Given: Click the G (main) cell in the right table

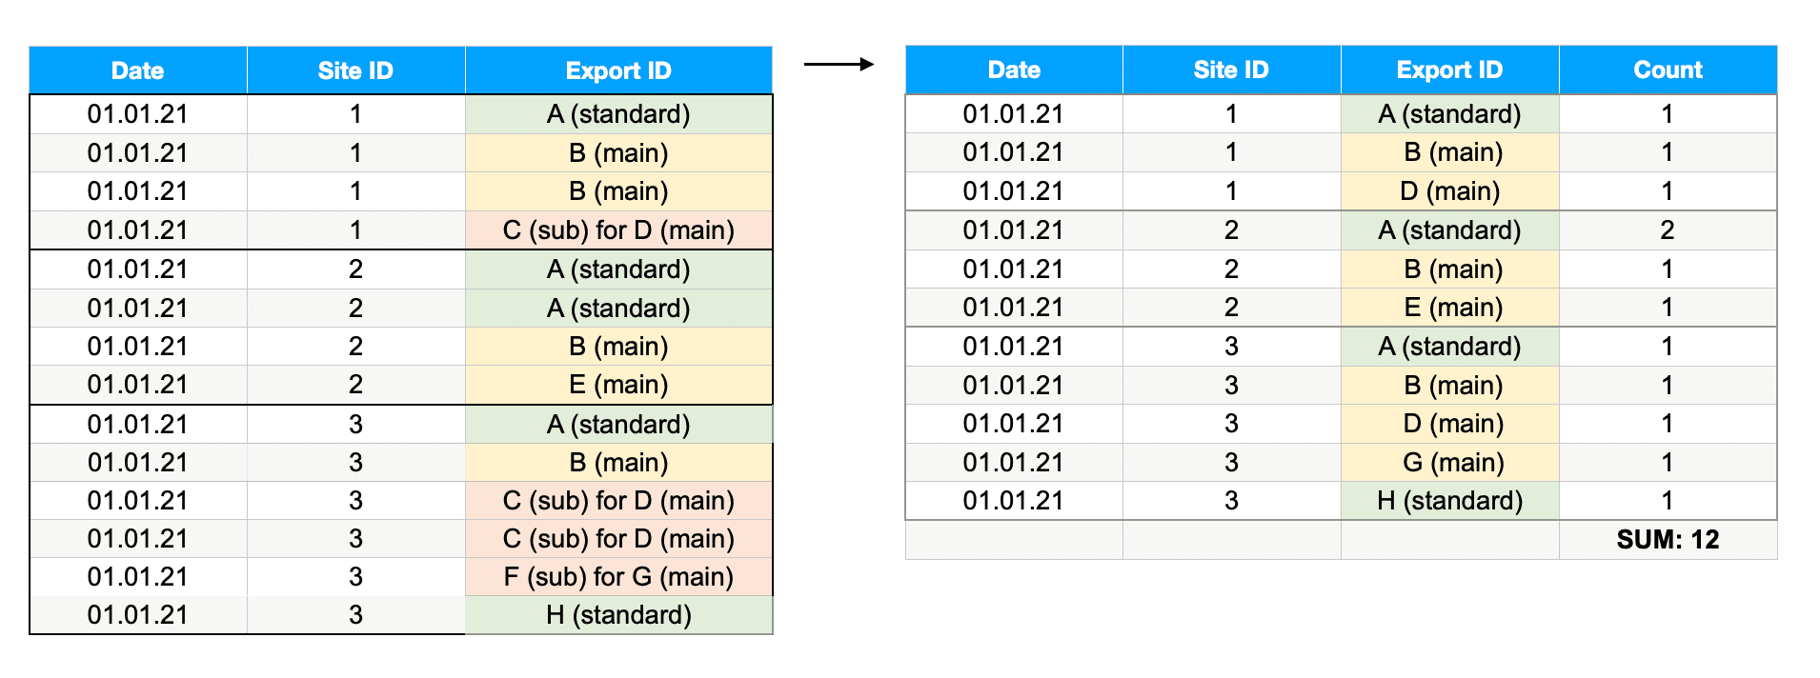Looking at the screenshot, I should pyautogui.click(x=1449, y=463).
